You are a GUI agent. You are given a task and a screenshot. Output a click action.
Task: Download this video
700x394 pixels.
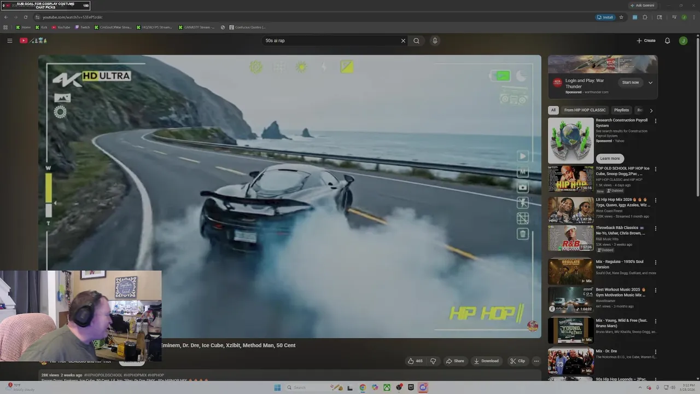tap(486, 361)
